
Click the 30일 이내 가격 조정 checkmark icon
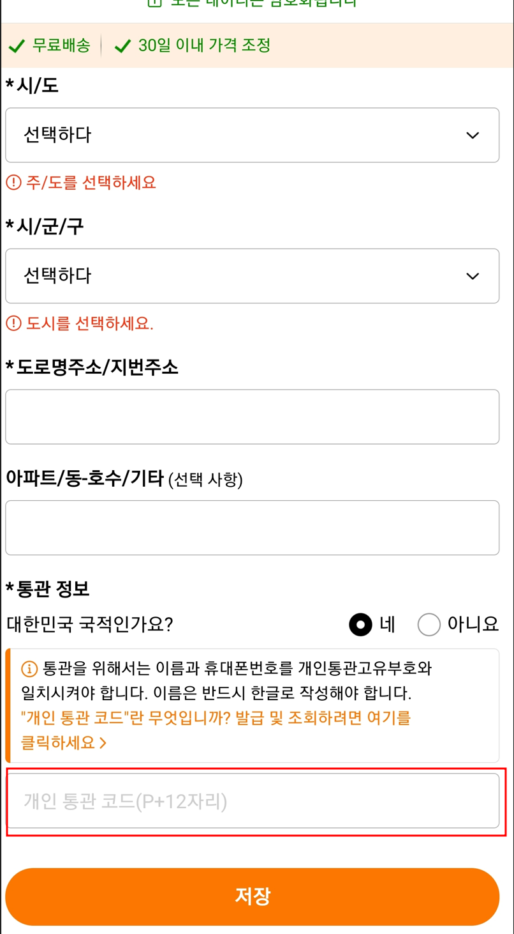[122, 46]
